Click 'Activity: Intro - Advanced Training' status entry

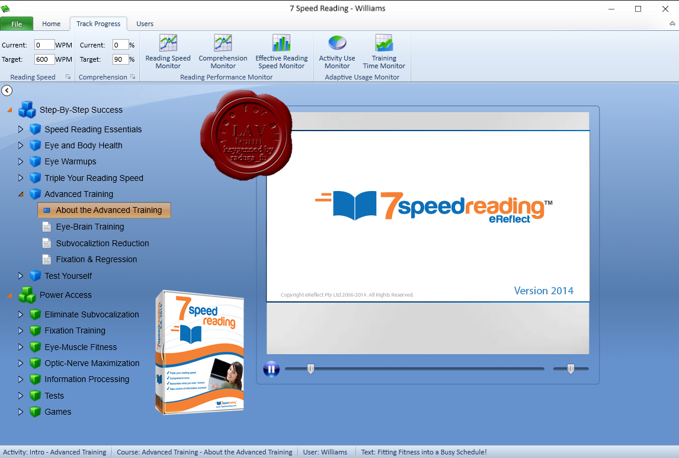(x=55, y=452)
